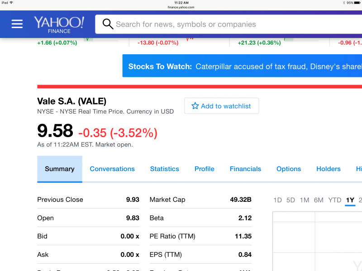The width and height of the screenshot is (362, 271).
Task: Set chart range to 5D
Action: point(291,200)
